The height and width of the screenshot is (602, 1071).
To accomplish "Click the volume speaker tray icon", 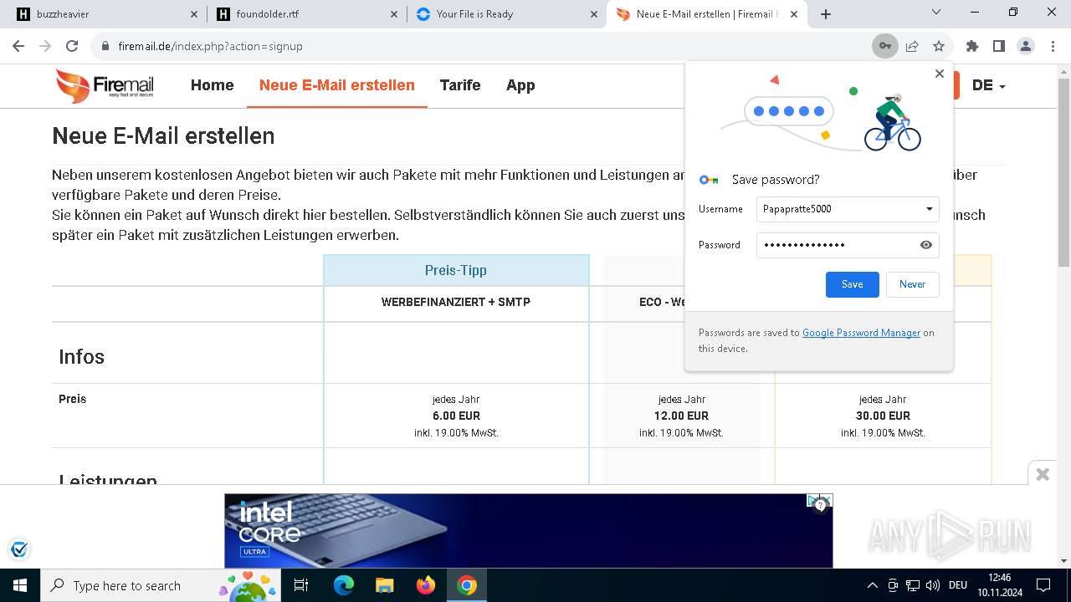I will tap(931, 585).
